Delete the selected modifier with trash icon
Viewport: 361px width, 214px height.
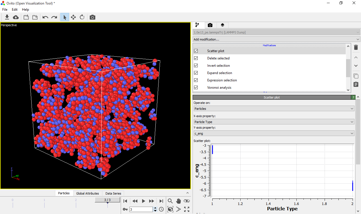(x=356, y=48)
